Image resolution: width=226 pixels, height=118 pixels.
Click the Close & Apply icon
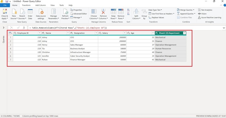(x=5, y=11)
